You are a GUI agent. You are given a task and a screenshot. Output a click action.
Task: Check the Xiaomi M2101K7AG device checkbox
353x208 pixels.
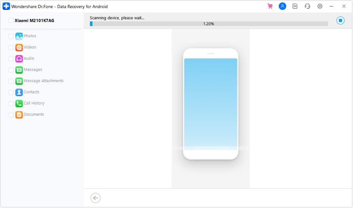(11, 20)
